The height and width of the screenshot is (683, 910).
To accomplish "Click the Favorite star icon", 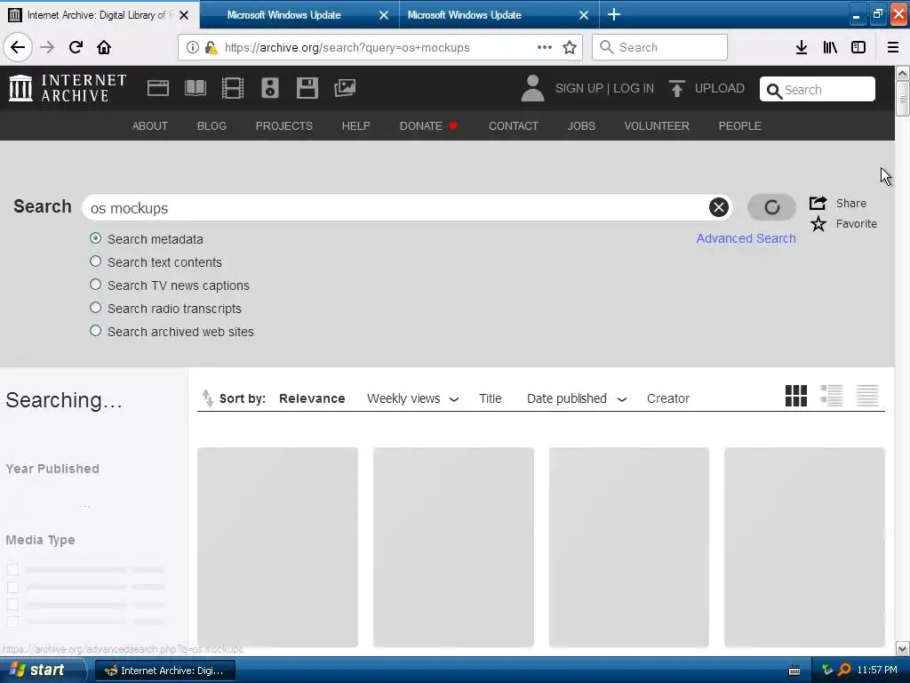I will pyautogui.click(x=818, y=223).
